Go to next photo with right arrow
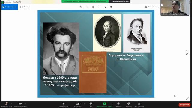 187,53
